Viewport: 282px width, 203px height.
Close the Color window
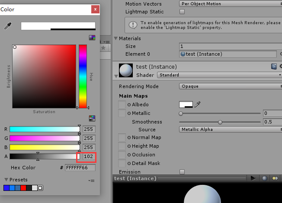95,10
